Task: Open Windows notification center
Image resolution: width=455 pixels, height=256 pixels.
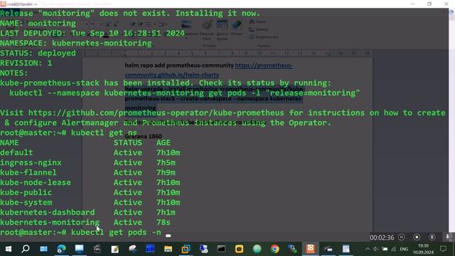Action: pyautogui.click(x=443, y=249)
